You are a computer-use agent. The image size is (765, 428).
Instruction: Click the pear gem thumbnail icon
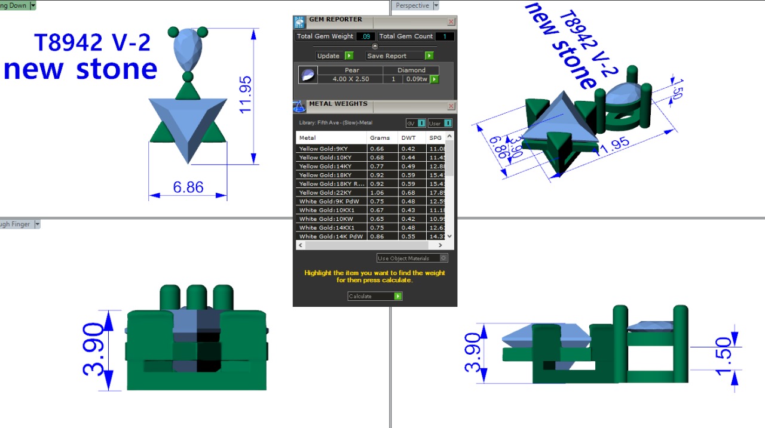click(308, 75)
